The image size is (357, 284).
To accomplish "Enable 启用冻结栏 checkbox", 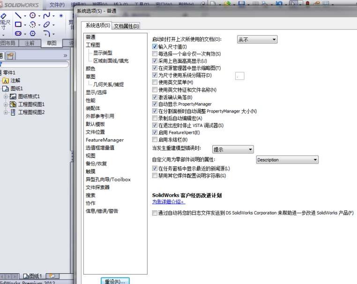I will tap(155, 139).
